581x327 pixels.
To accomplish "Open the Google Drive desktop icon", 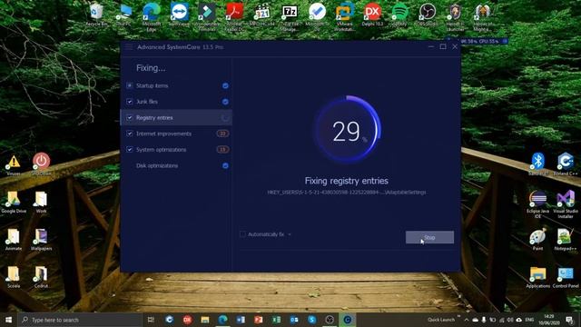I will pos(14,203).
